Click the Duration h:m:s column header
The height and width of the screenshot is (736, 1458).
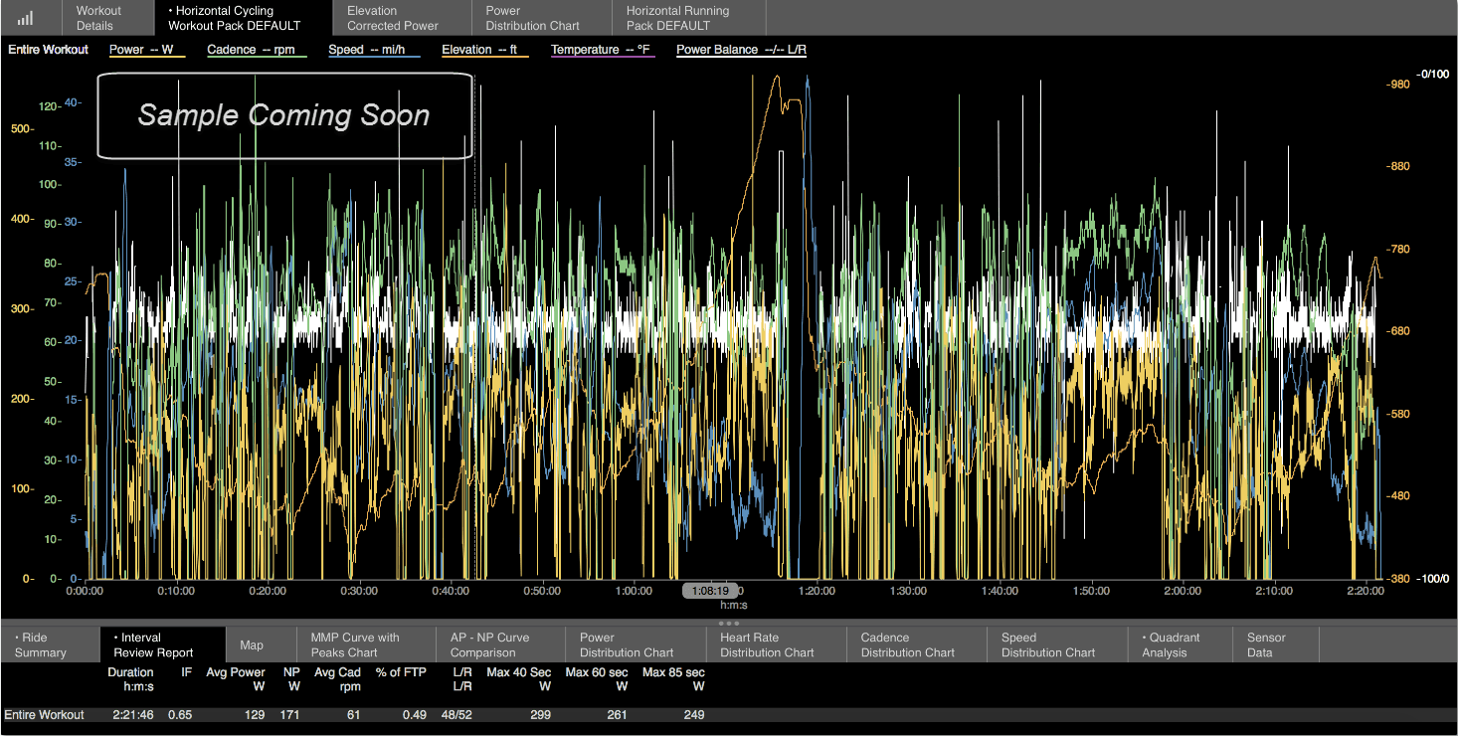131,679
